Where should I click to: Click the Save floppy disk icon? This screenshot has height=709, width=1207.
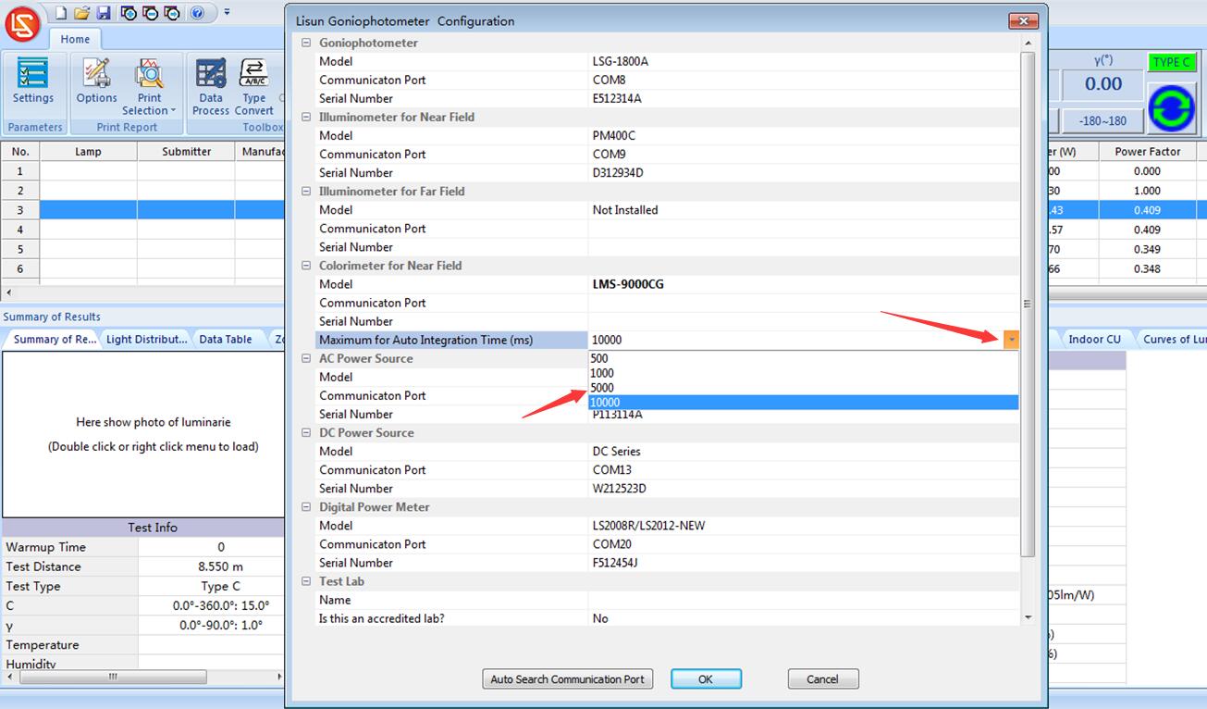pos(104,13)
